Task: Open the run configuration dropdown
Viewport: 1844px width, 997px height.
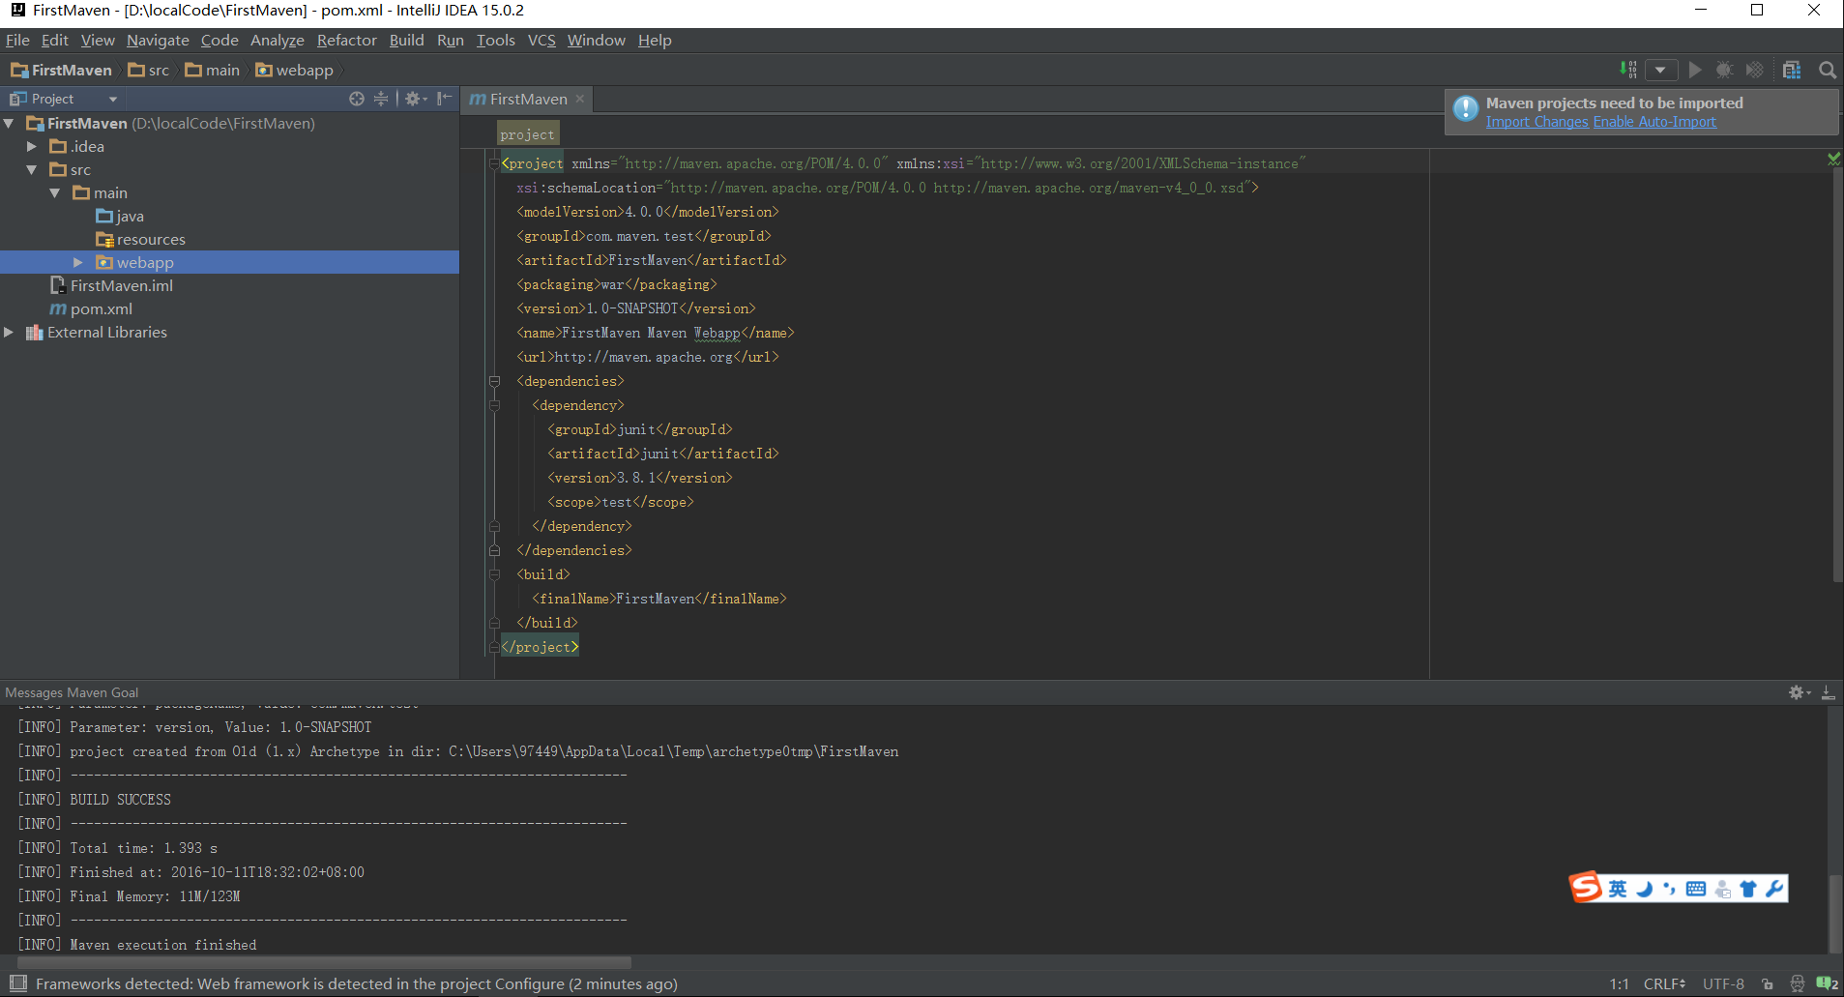Action: pyautogui.click(x=1660, y=70)
